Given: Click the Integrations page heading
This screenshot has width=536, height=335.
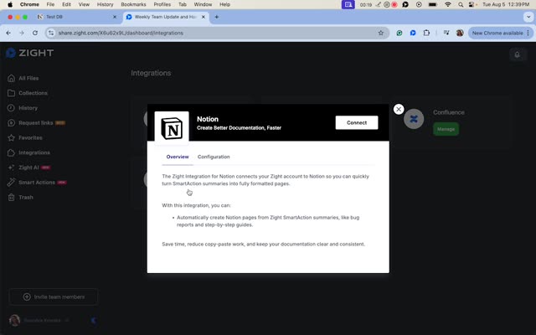Looking at the screenshot, I should pos(151,73).
